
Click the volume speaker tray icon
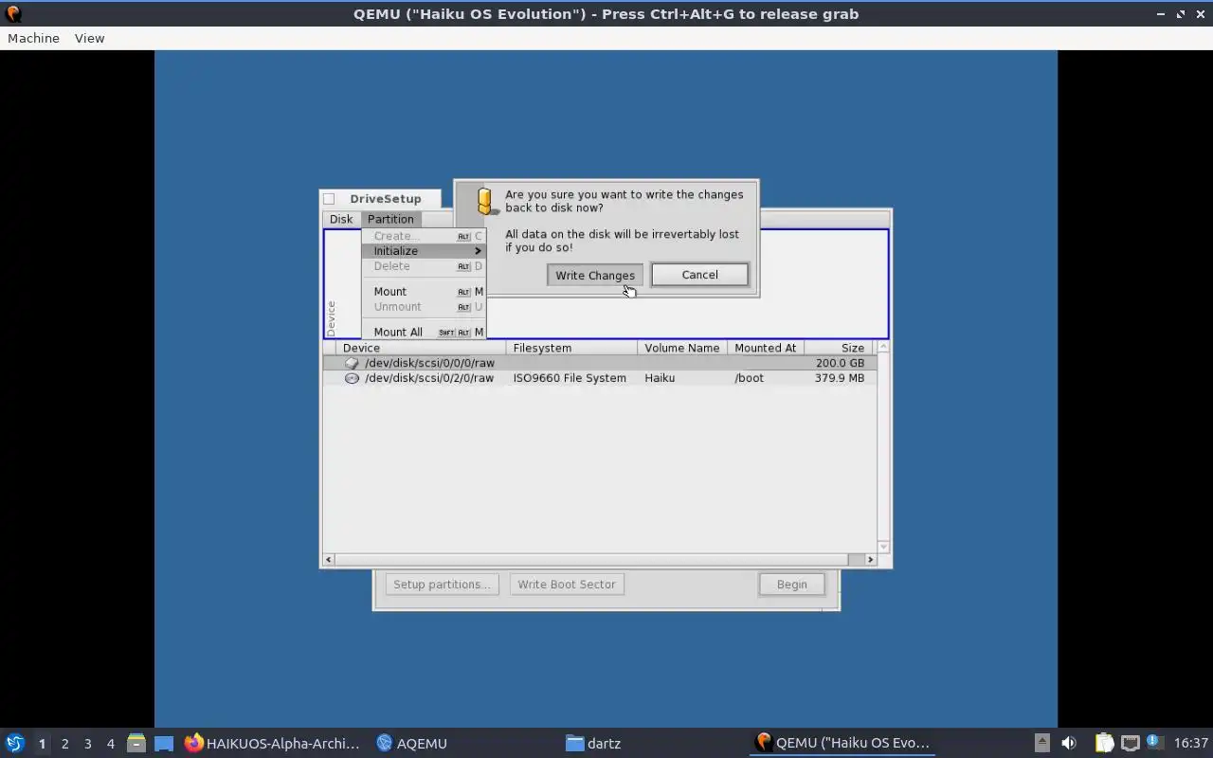(x=1069, y=744)
